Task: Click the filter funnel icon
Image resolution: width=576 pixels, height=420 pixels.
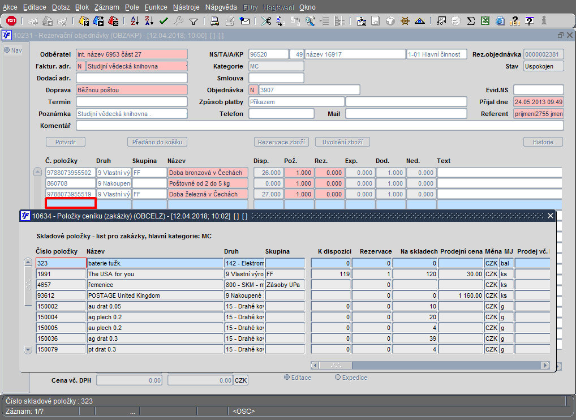Action: coord(194,21)
